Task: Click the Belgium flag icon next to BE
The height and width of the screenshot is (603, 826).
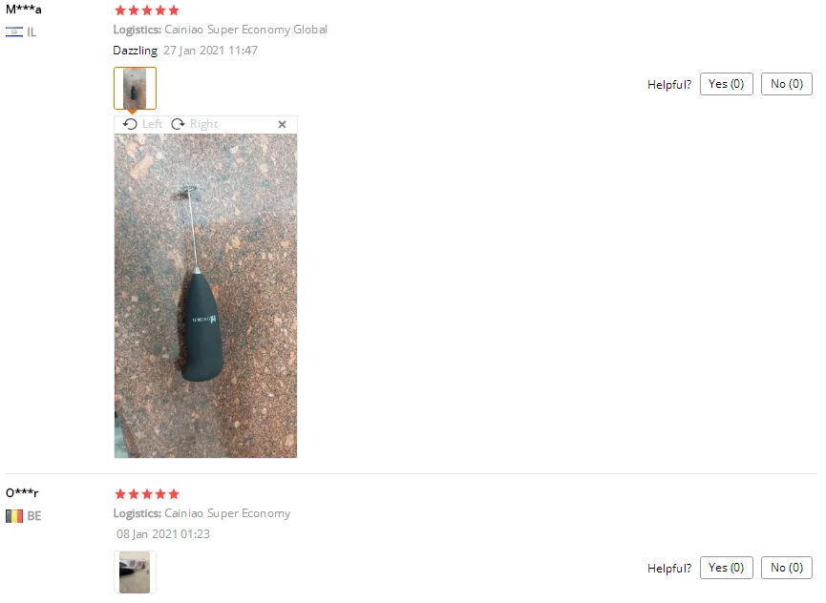Action: [14, 516]
